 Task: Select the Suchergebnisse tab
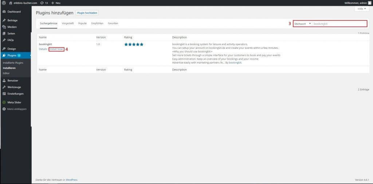(48, 24)
